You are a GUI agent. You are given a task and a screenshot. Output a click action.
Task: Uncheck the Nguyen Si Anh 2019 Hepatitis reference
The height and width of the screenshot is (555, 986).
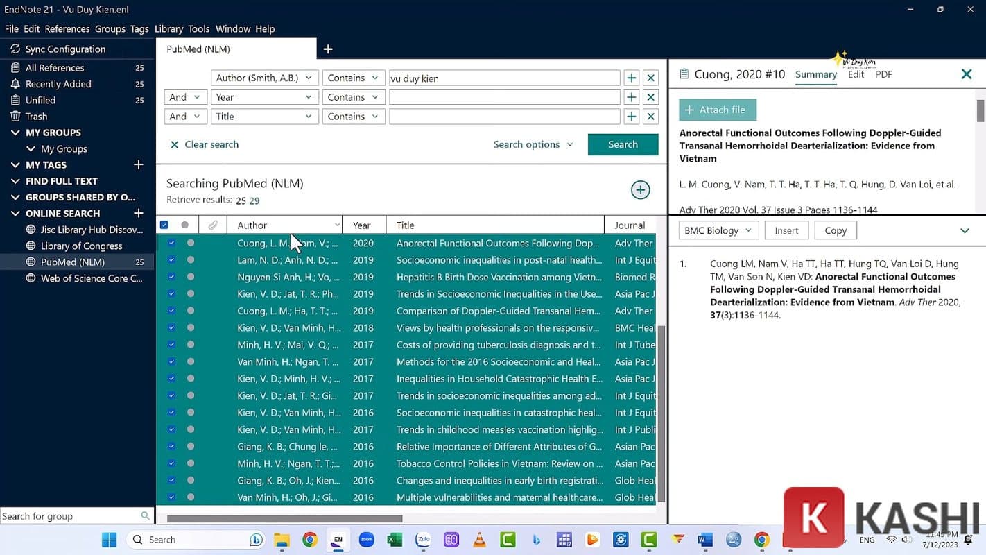[x=170, y=277]
